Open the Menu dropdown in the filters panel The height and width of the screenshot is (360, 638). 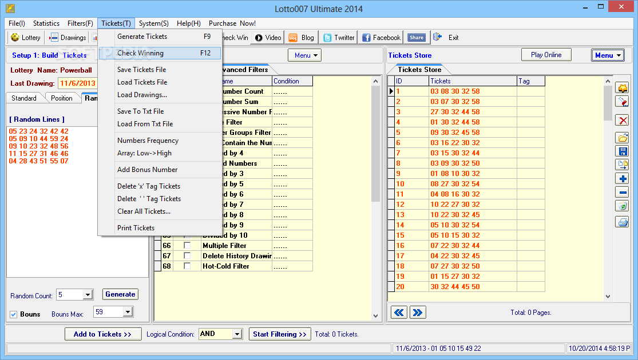point(304,55)
